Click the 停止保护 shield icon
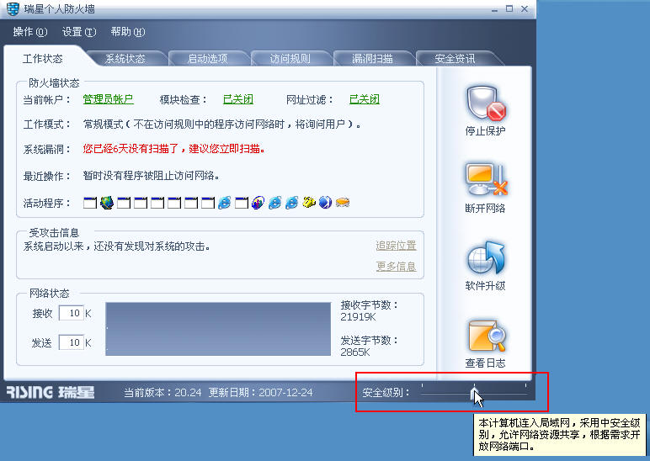650x461 pixels. point(486,103)
